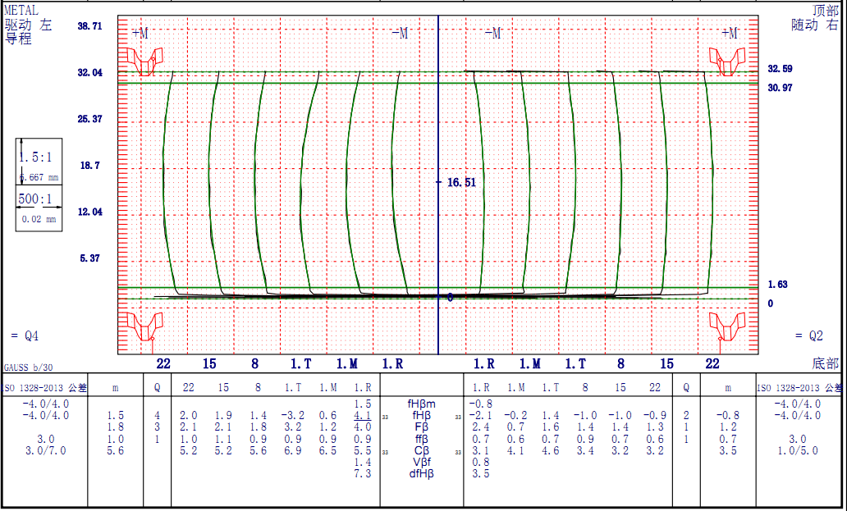
Task: Select the 4.6 Cβ value
Action: pyautogui.click(x=551, y=450)
